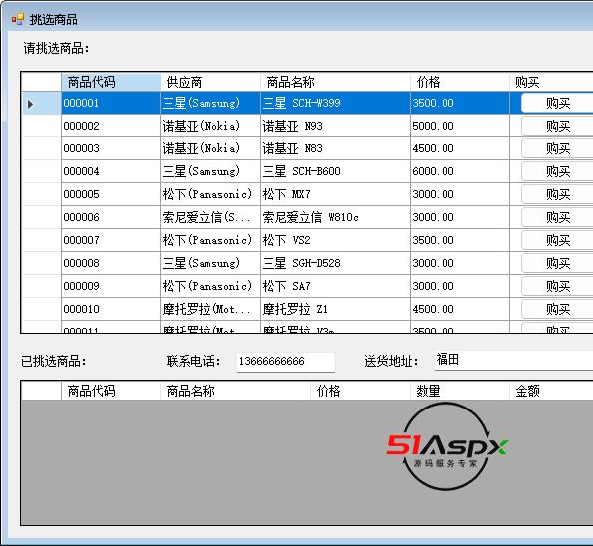Buy the 松下 MX7 item

(557, 194)
